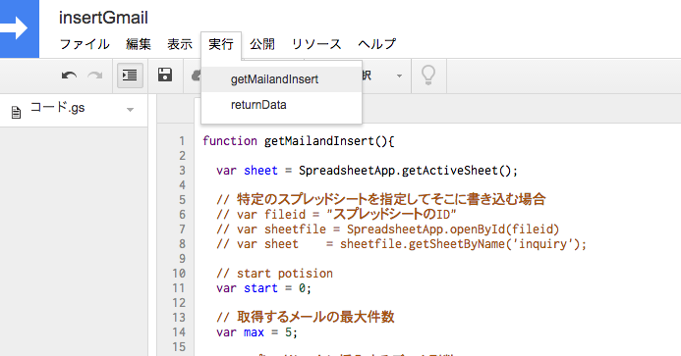Viewport: 681px width, 356px height.
Task: Click the line var start = 0;
Action: [x=263, y=288]
